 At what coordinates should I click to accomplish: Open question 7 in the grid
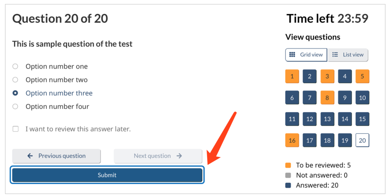point(310,98)
